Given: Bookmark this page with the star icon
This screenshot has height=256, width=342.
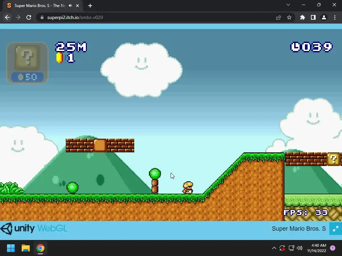Looking at the screenshot, I should point(289,17).
